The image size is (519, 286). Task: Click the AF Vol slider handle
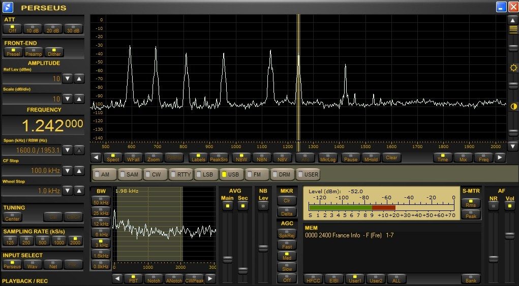coord(510,235)
